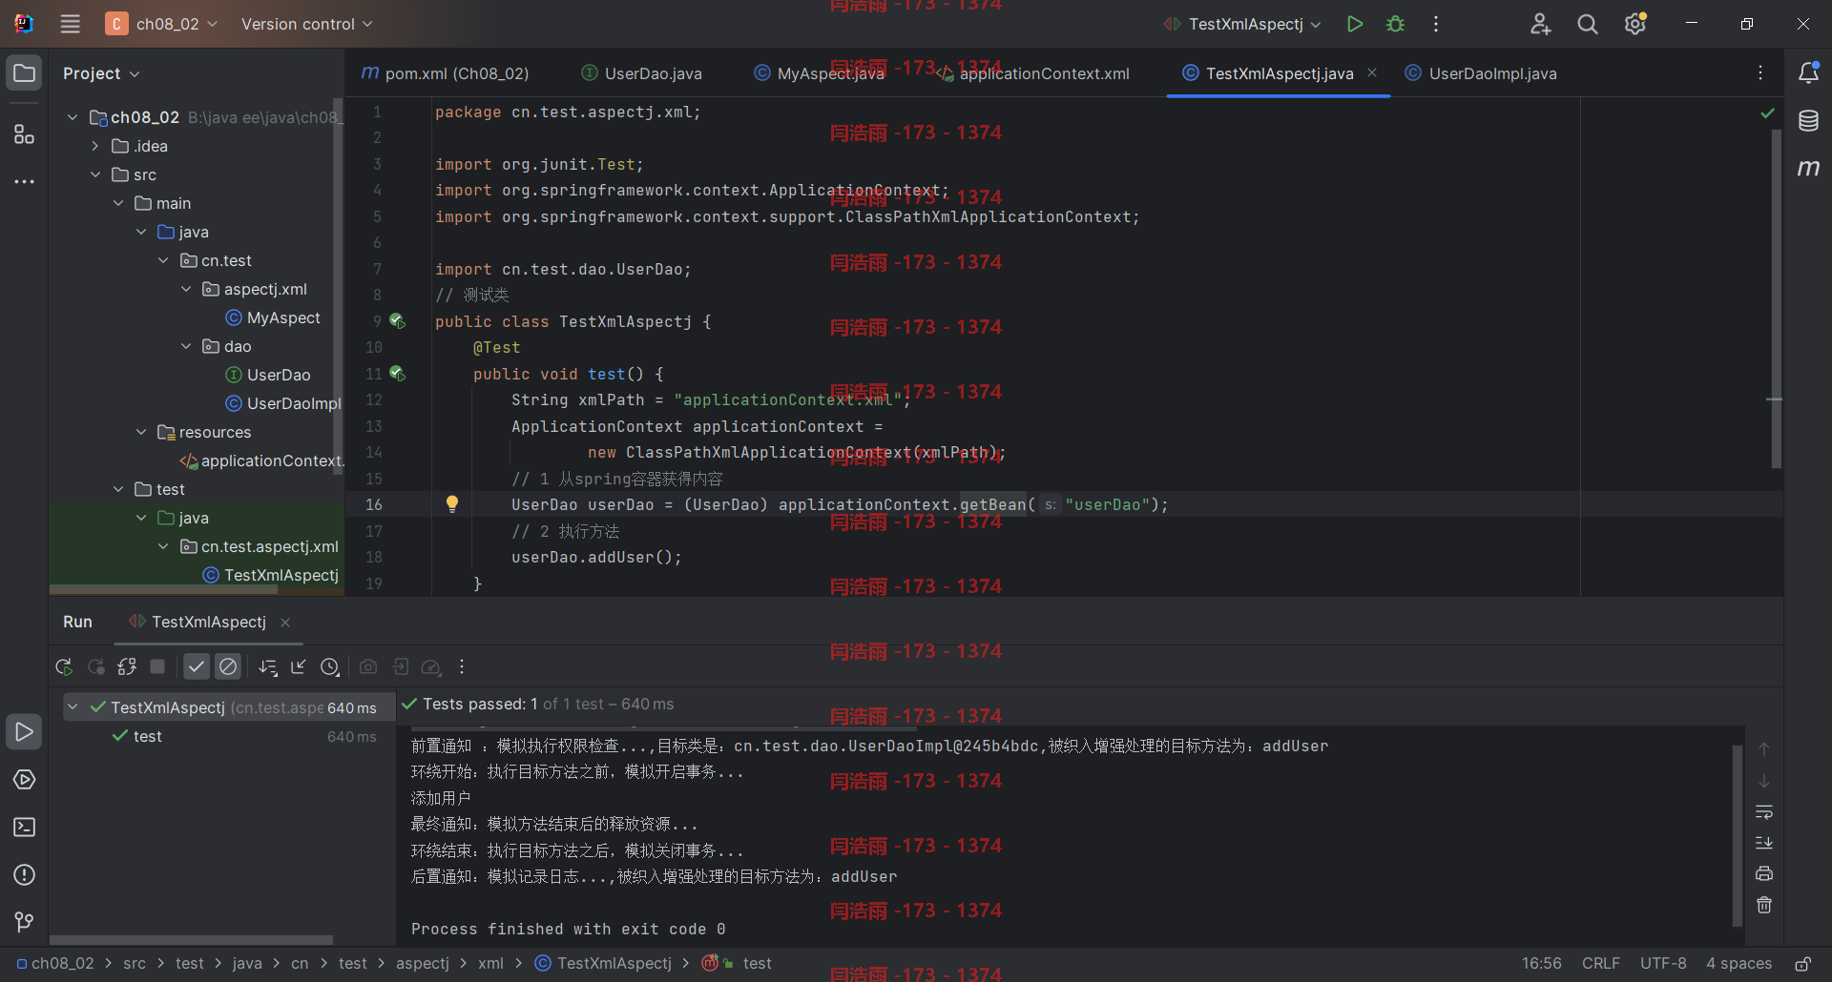1832x982 pixels.
Task: Collapse the src folder
Action: coord(95,174)
